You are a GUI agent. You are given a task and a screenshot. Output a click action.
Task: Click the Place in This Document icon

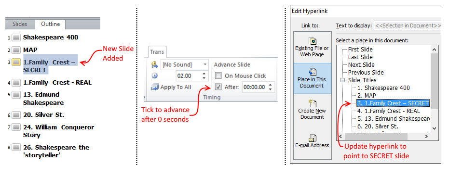pos(312,72)
